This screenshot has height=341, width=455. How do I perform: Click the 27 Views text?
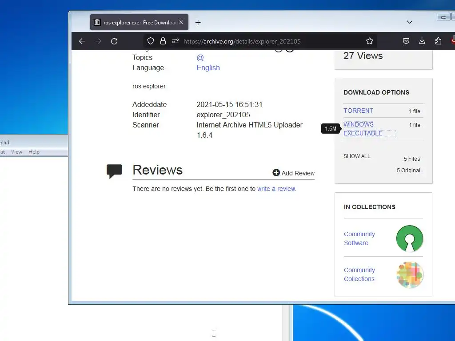pyautogui.click(x=363, y=56)
